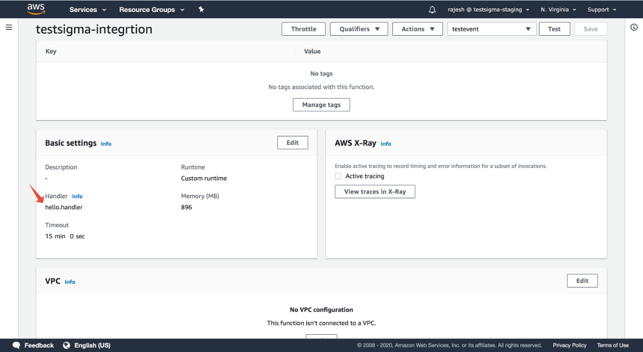Open the AWS home logo
Image resolution: width=643 pixels, height=352 pixels.
(x=36, y=9)
